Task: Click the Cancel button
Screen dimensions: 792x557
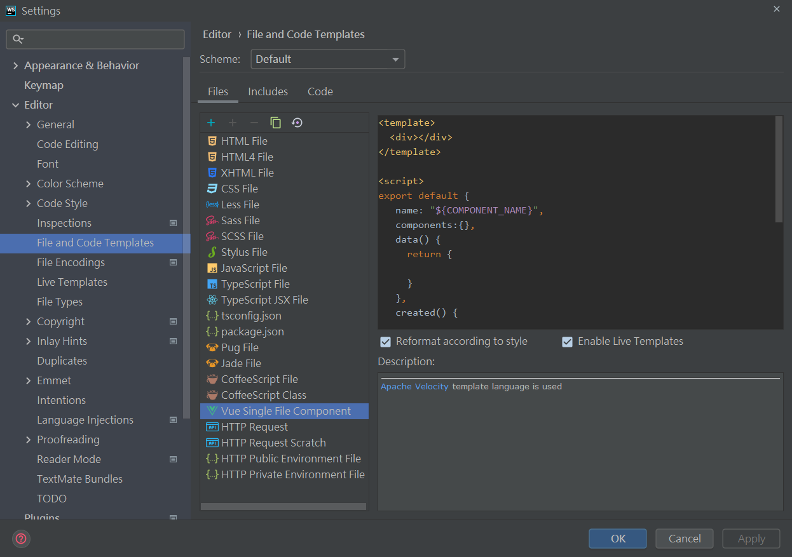Action: [x=685, y=539]
